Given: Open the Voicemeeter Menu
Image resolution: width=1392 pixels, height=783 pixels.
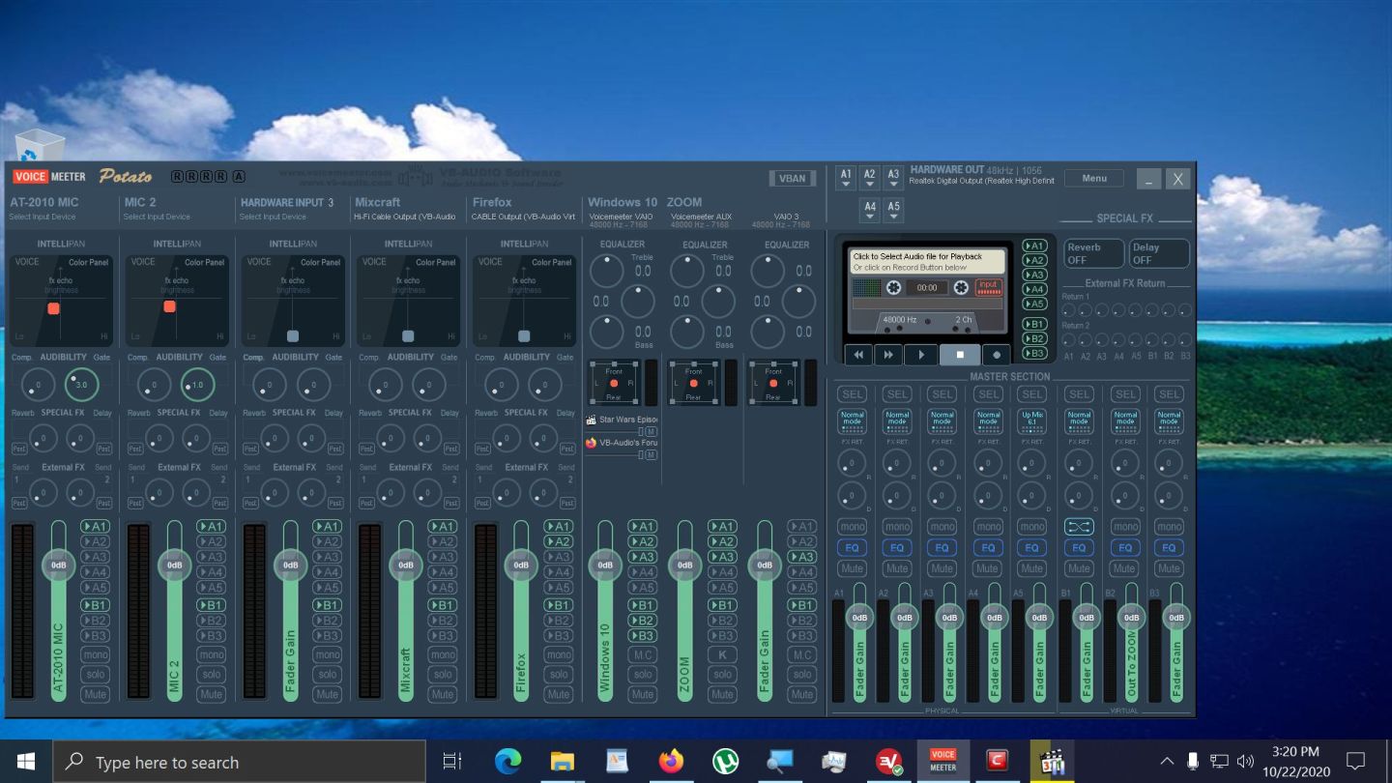Looking at the screenshot, I should [x=1094, y=178].
